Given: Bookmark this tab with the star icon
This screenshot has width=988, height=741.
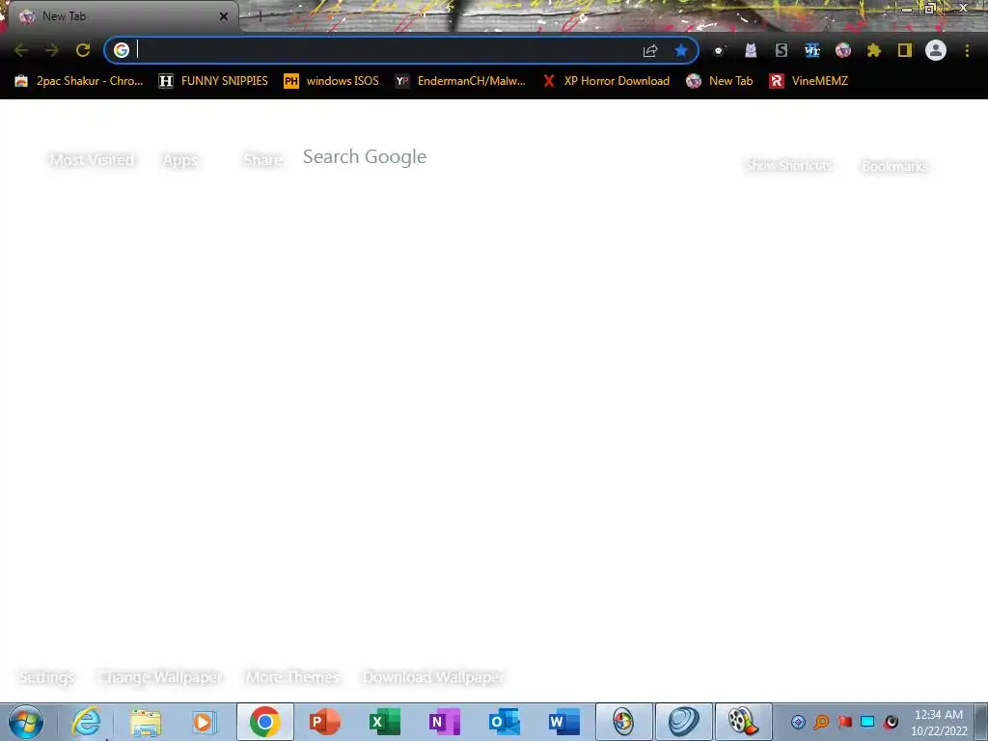Looking at the screenshot, I should point(681,50).
